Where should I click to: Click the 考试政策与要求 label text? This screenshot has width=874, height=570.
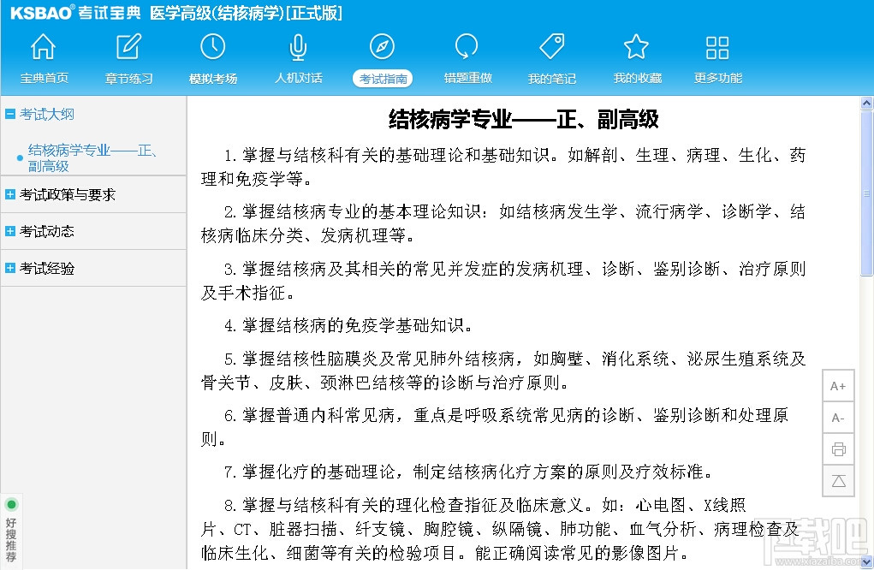(x=68, y=194)
